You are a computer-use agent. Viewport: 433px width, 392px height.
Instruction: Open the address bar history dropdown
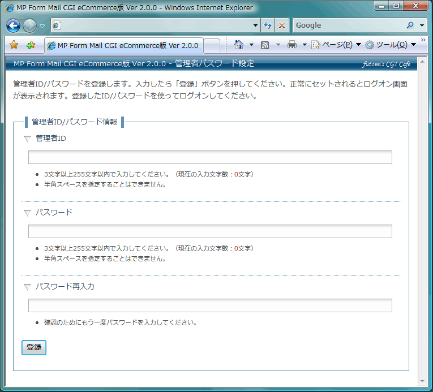255,25
